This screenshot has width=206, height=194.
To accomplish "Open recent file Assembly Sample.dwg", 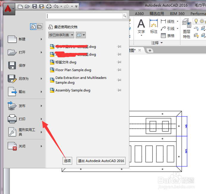I will 70,90.
